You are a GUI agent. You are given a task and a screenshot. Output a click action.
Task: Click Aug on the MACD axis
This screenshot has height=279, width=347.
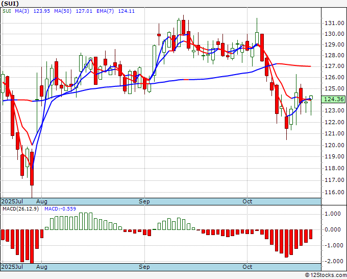[42, 267]
